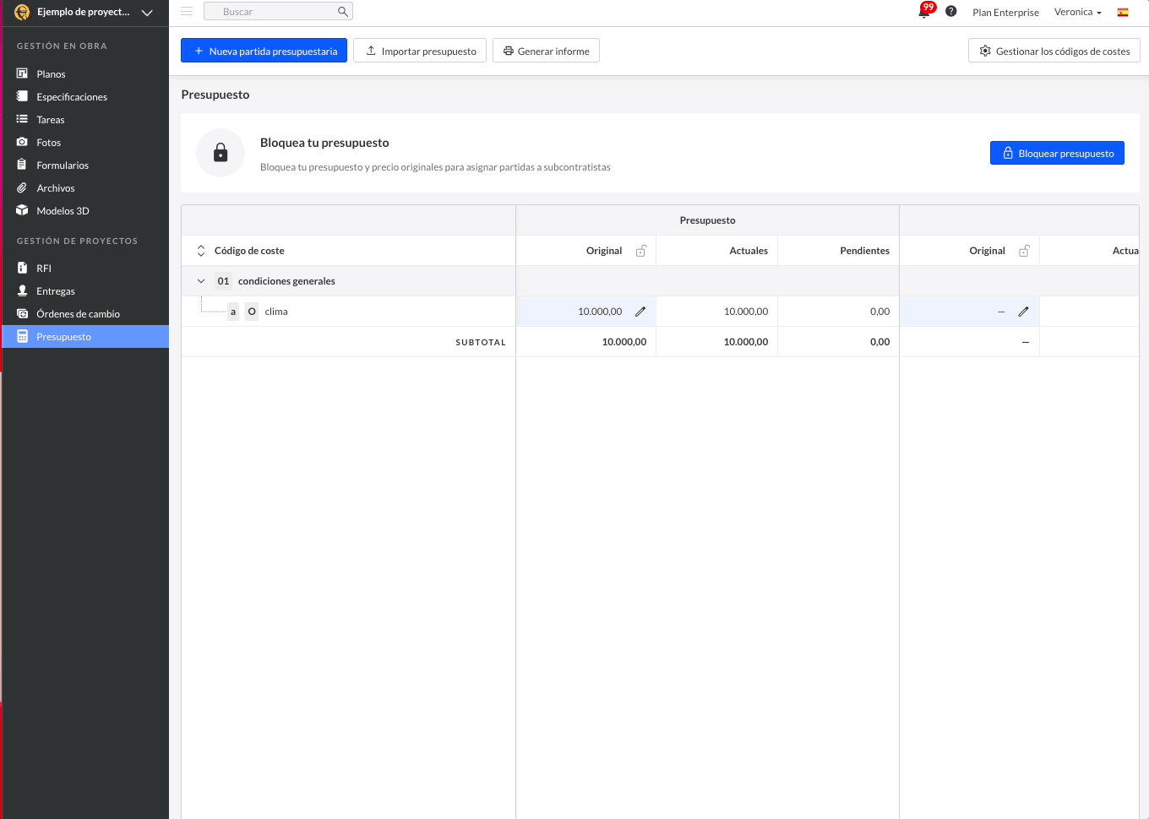Open Gestionar los códigos de costes
The width and height of the screenshot is (1149, 819).
coord(1054,51)
